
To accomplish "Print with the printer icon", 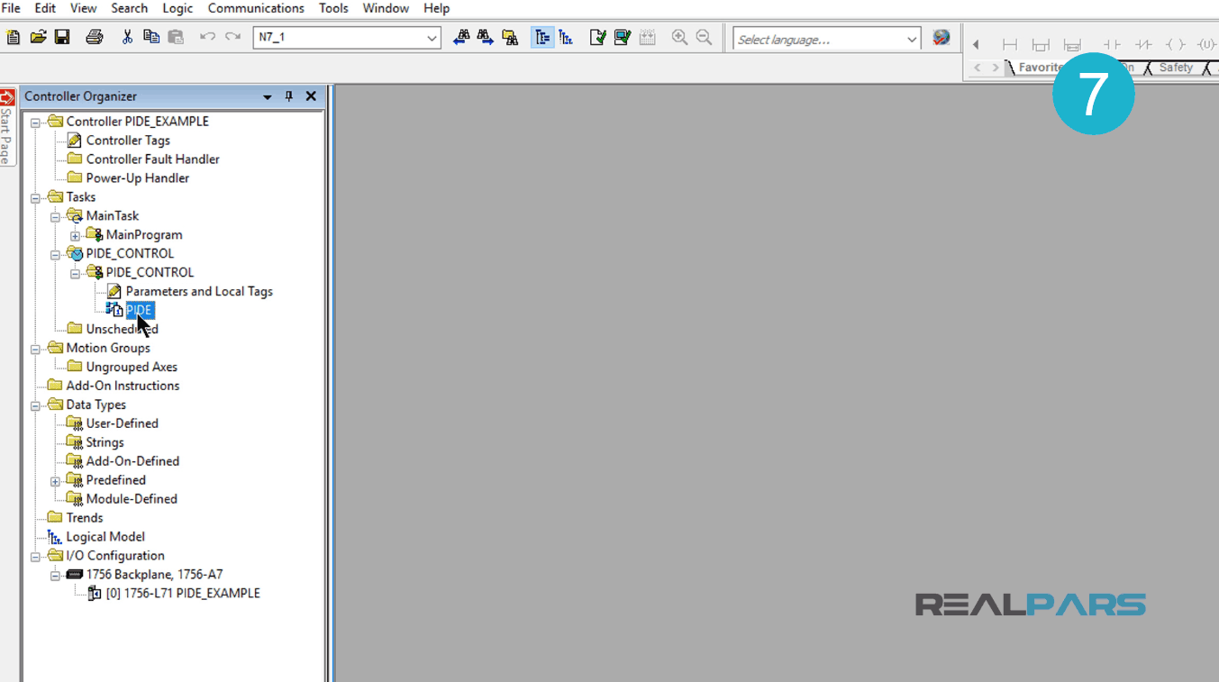I will [x=95, y=38].
